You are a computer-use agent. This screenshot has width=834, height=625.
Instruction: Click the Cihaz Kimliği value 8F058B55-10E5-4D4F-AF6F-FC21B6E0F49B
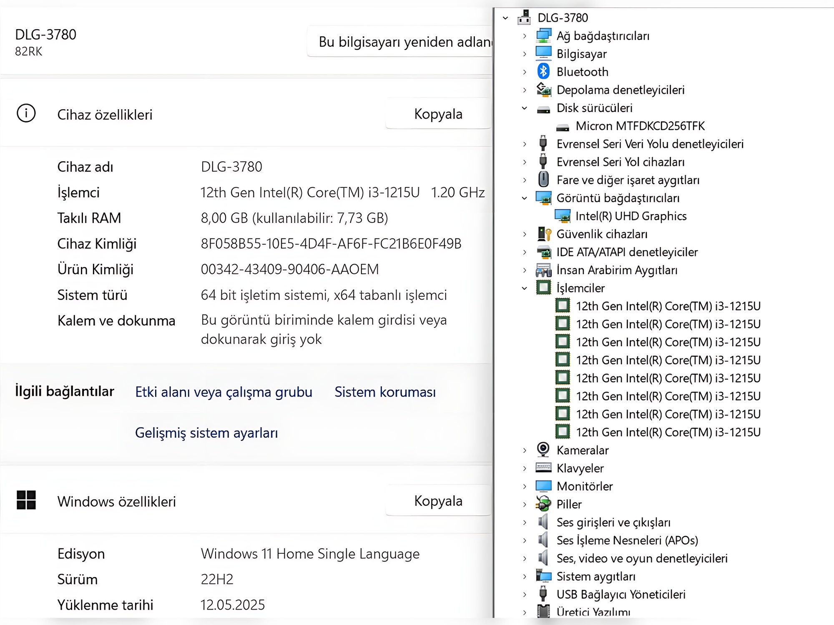click(331, 244)
